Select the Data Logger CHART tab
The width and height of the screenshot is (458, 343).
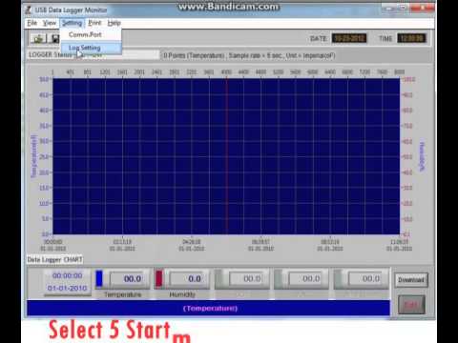[x=54, y=260]
